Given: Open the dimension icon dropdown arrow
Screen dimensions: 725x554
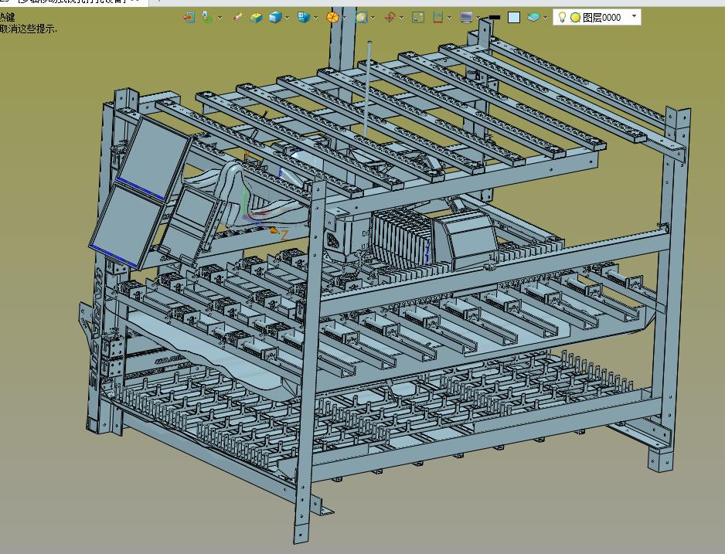Looking at the screenshot, I should coord(450,18).
